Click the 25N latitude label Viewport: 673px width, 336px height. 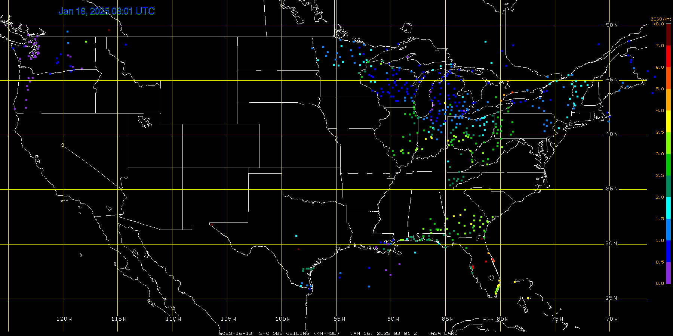[612, 298]
